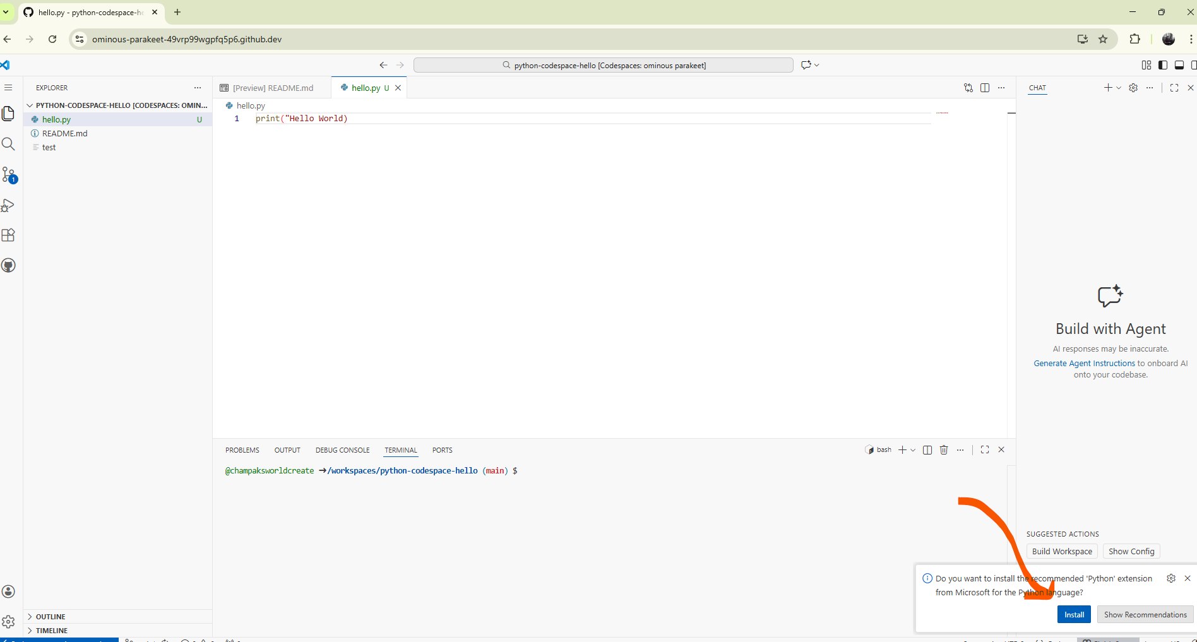
Task: Bookmark this page with star icon
Action: click(1103, 39)
